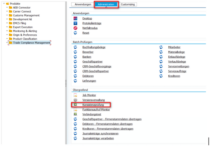210x146 pixels.
Task: Click the icon beside Journaleinträge verarbeiten
Action: click(75, 138)
